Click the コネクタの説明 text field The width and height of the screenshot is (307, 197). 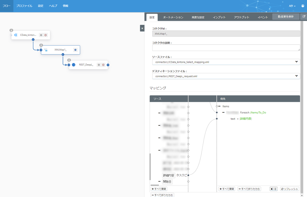(226, 48)
